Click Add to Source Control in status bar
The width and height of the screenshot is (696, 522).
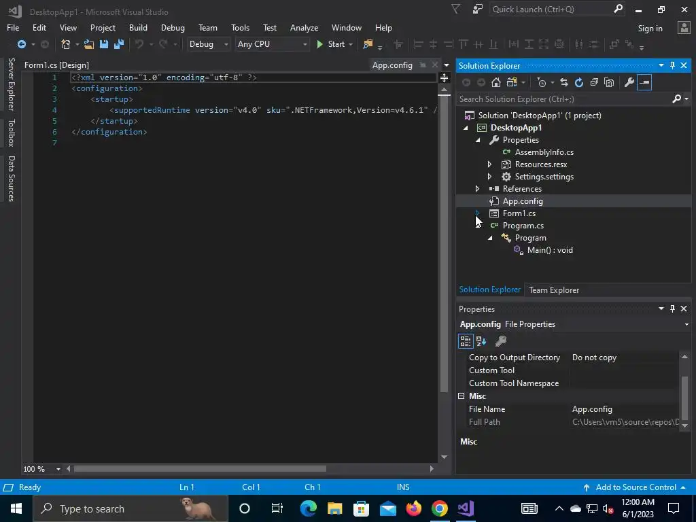[x=636, y=487]
